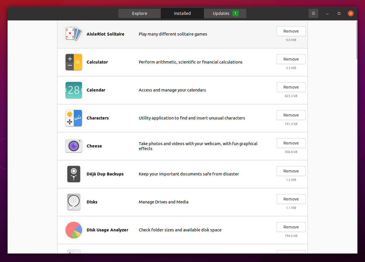Click 'Access and manage your calendars' description
365x262 pixels.
tap(172, 90)
